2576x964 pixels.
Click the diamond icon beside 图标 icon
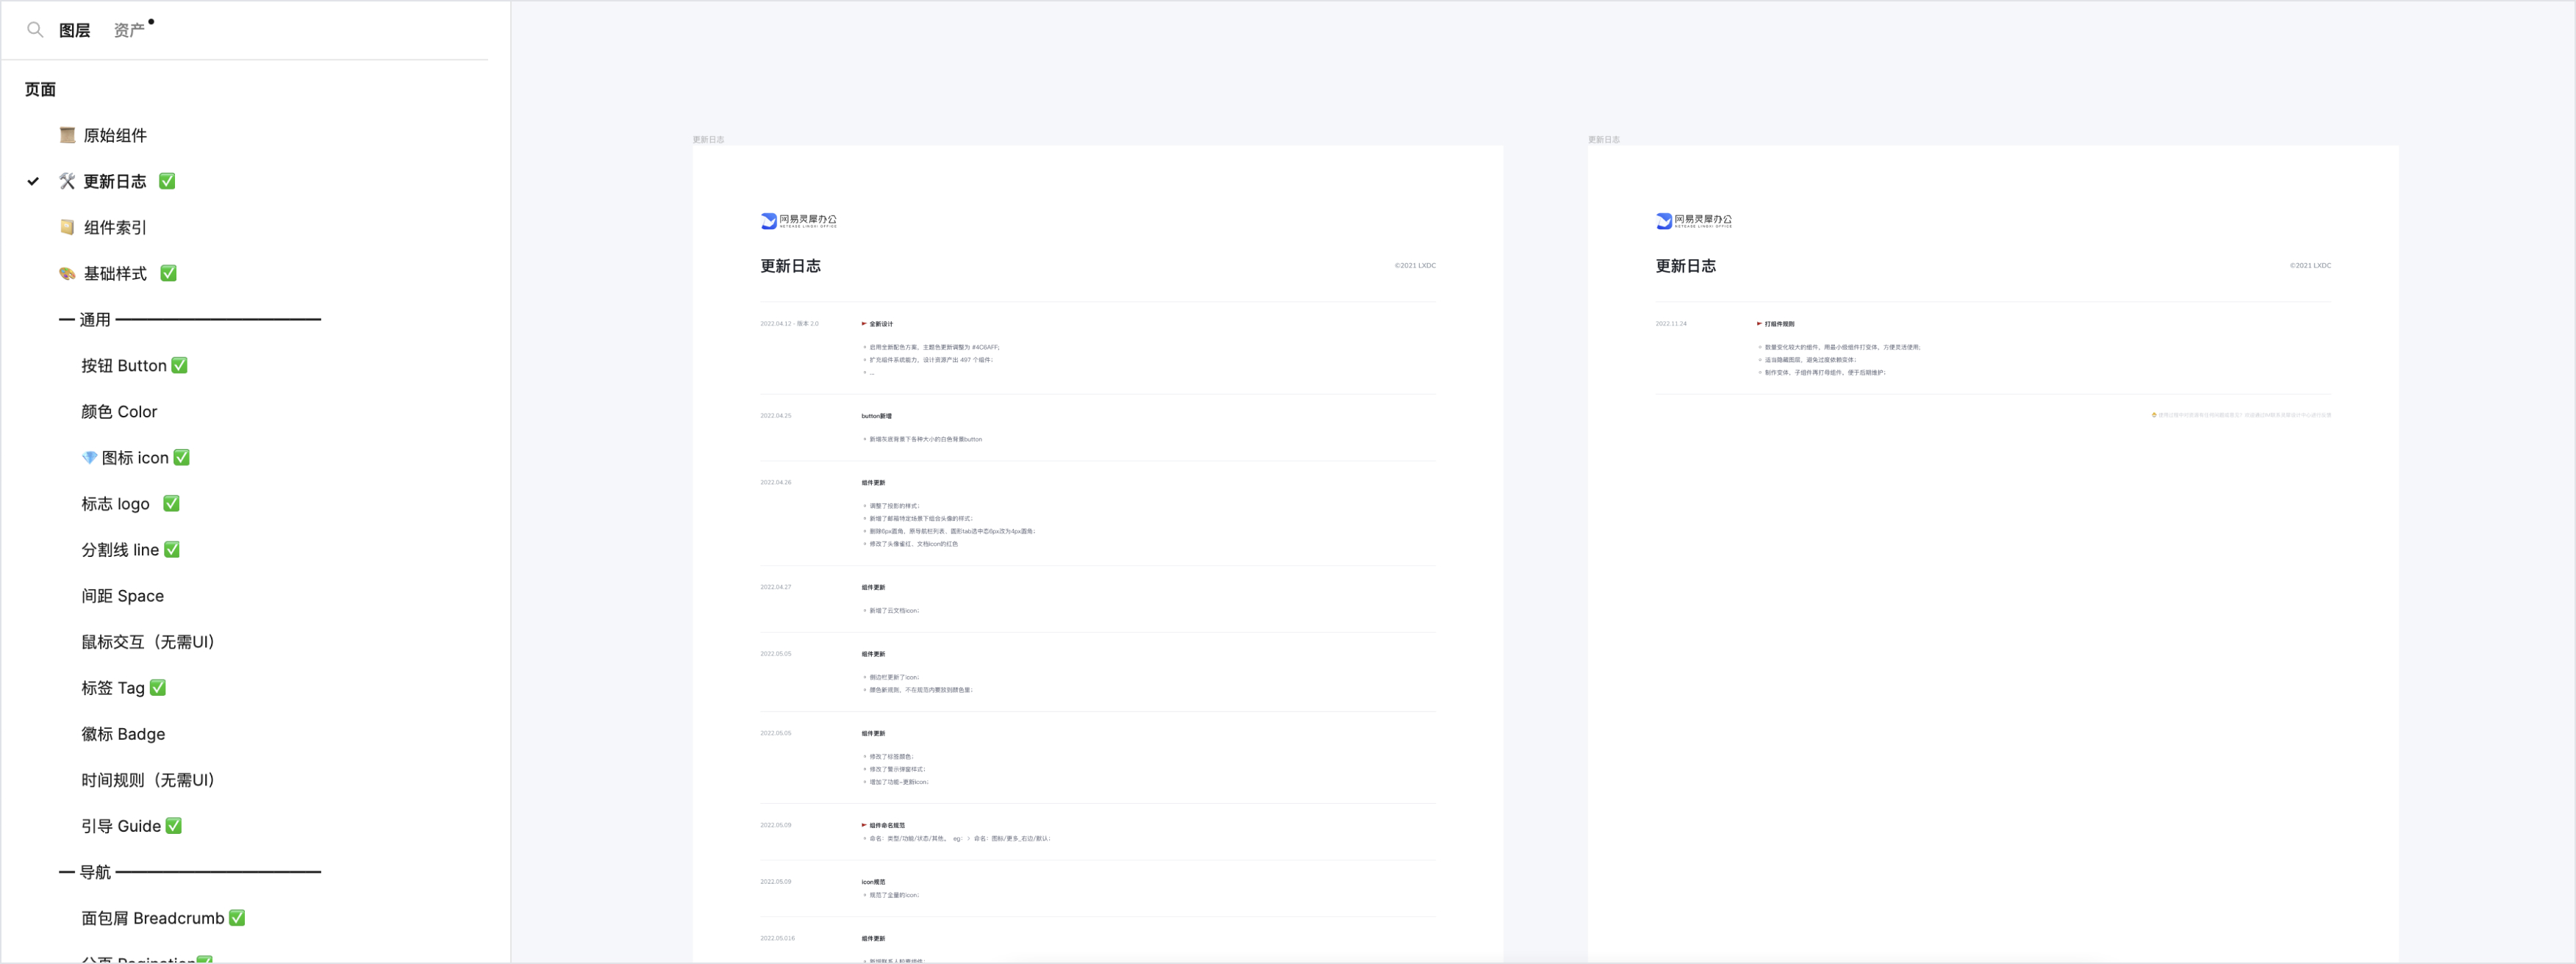coord(89,458)
